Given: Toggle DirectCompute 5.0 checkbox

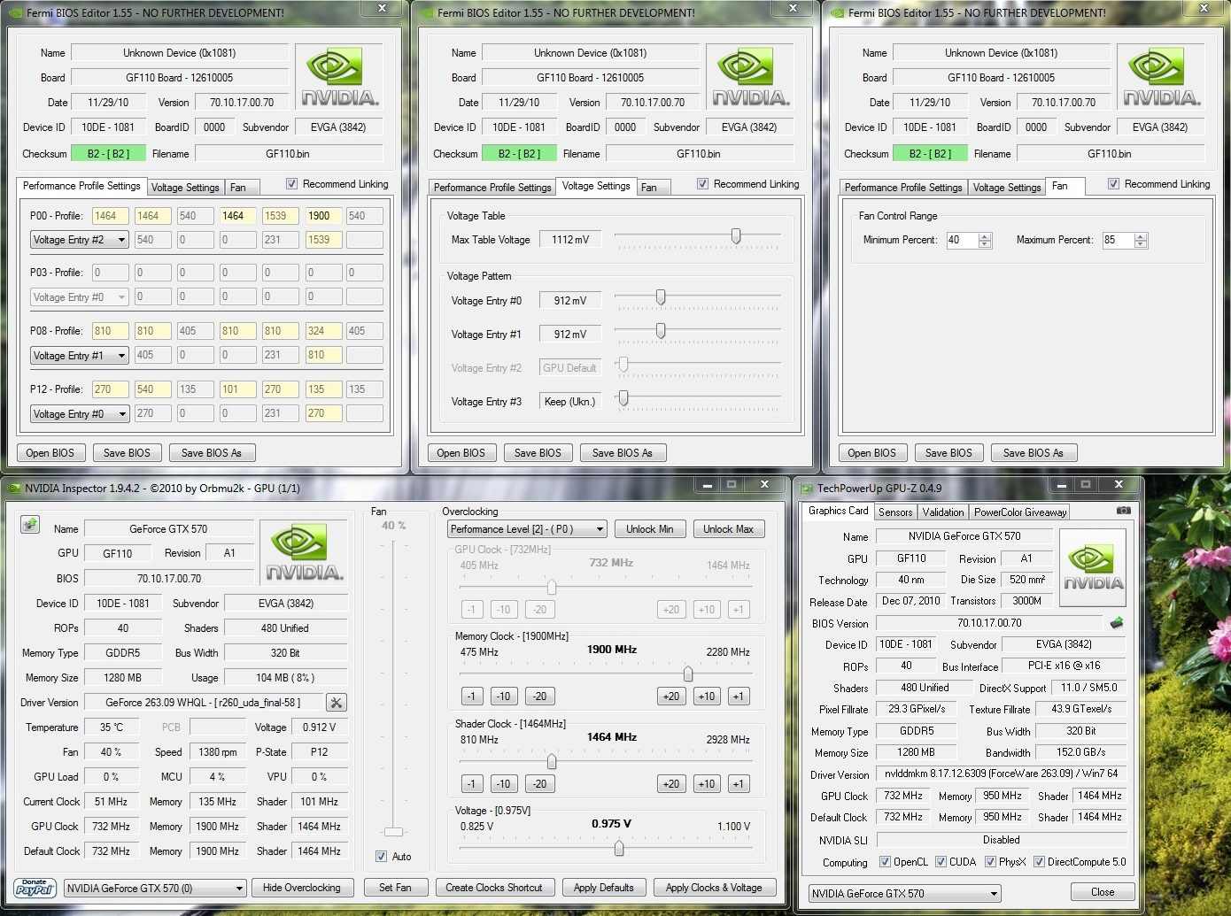Looking at the screenshot, I should [x=1039, y=861].
